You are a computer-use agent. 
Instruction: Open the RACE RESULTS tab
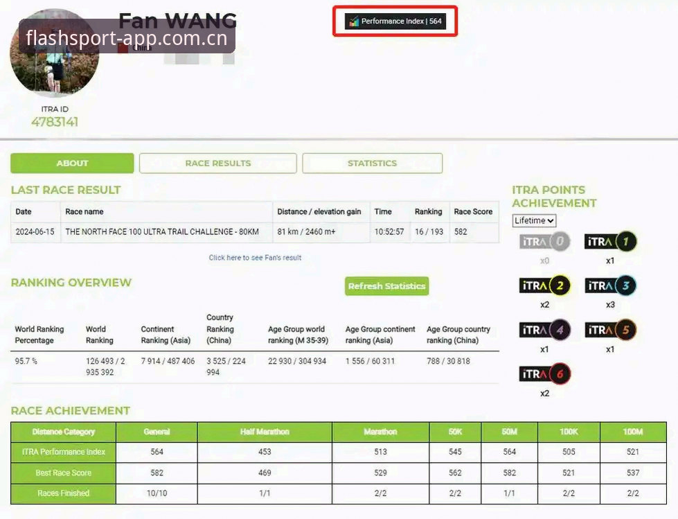218,163
